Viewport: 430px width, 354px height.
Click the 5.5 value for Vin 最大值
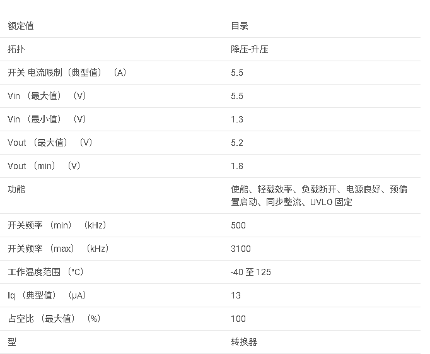(x=237, y=96)
